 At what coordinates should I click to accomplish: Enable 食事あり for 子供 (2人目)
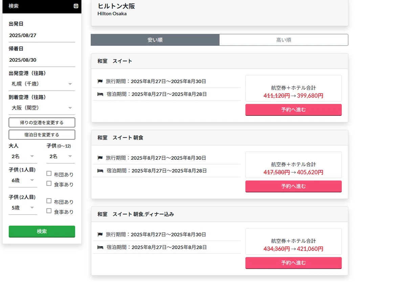(x=49, y=211)
